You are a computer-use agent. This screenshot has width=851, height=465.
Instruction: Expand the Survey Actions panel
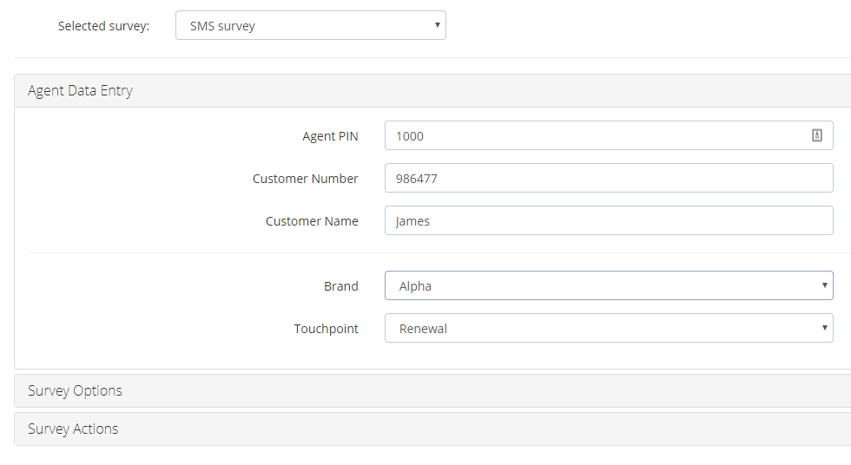(x=432, y=429)
